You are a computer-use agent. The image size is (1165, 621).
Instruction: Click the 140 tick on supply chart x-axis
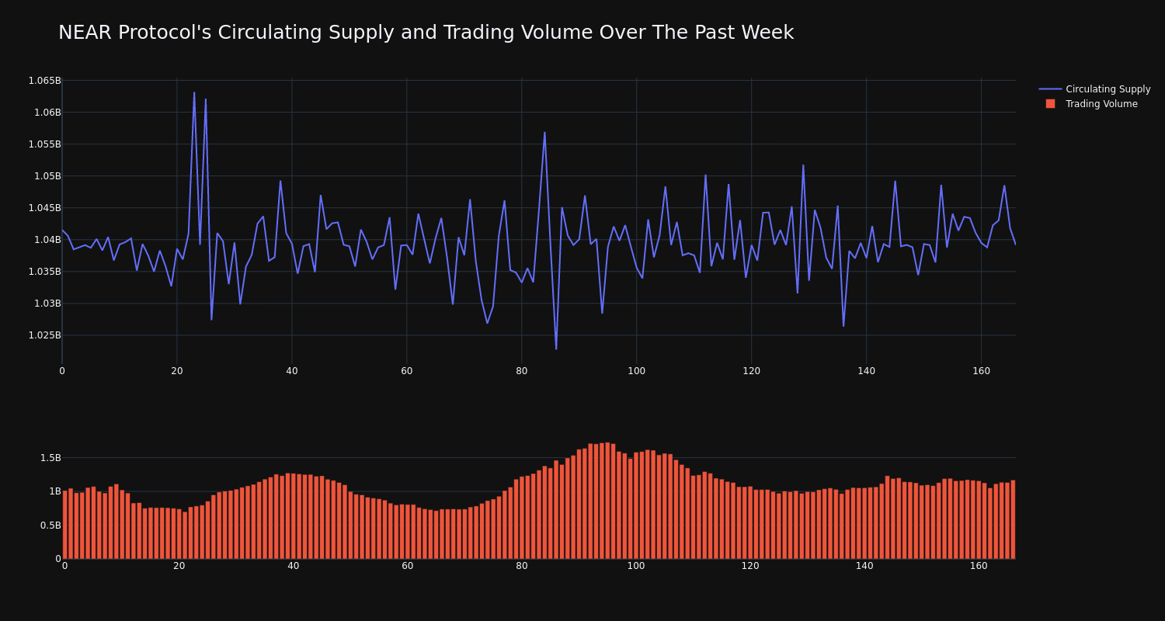[867, 371]
